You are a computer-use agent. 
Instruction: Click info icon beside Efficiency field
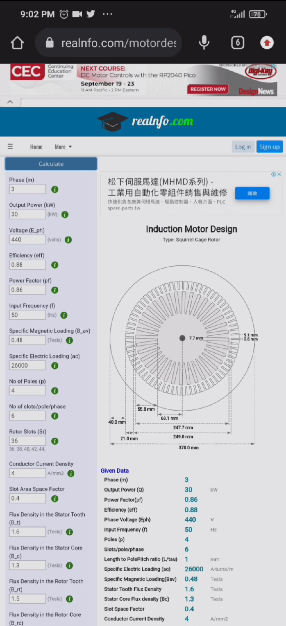pyautogui.click(x=55, y=265)
